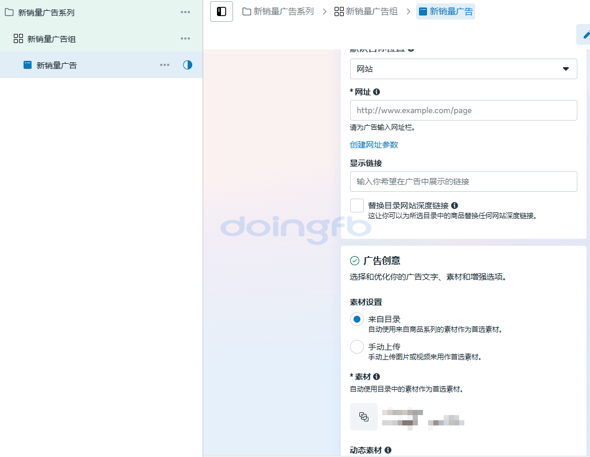Click the 广告创意 section heading
Image resolution: width=590 pixels, height=457 pixels.
[382, 261]
